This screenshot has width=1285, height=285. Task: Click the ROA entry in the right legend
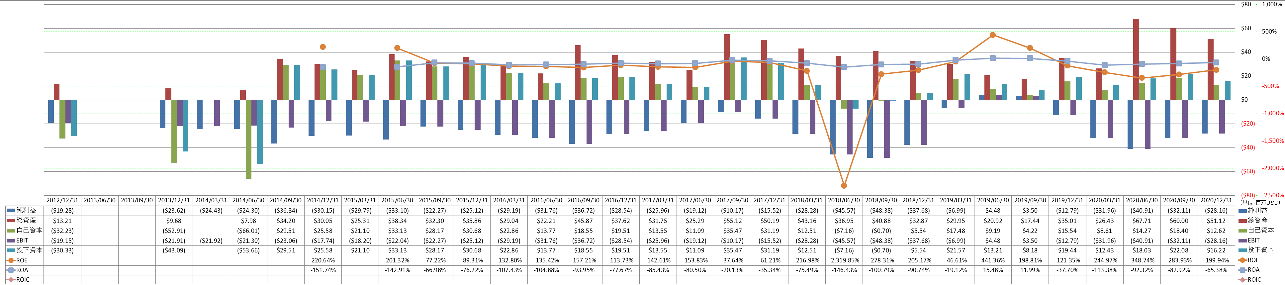[x=1248, y=270]
